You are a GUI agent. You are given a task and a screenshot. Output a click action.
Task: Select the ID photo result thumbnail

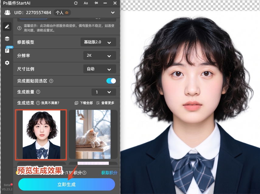click(x=41, y=134)
